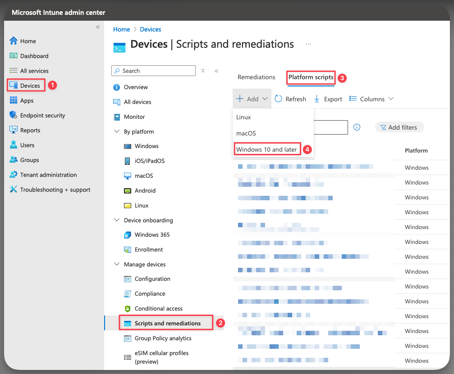
Task: Collapse the Manage devices section
Action: 117,264
